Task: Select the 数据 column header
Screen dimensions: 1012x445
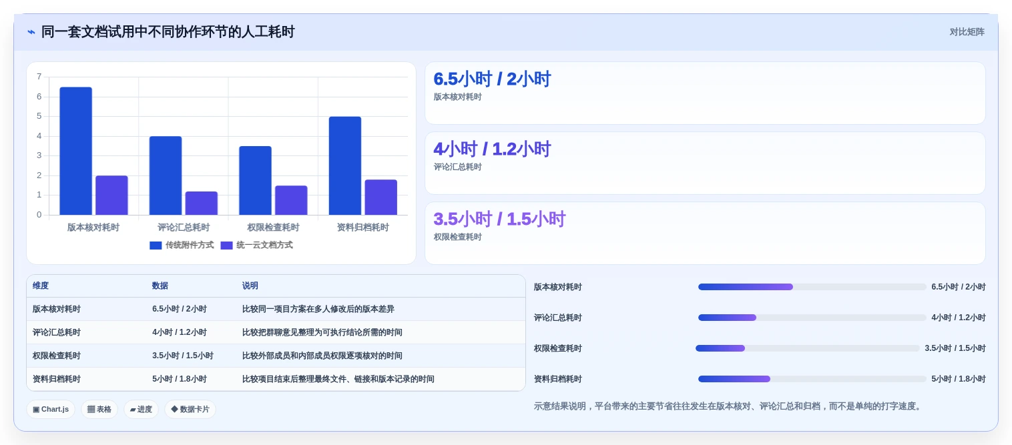Action: (x=160, y=286)
